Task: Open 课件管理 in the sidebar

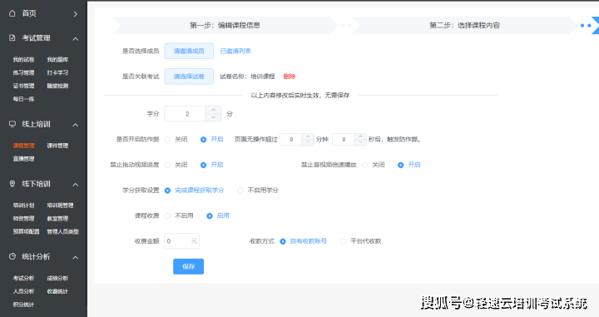Action: (x=57, y=146)
